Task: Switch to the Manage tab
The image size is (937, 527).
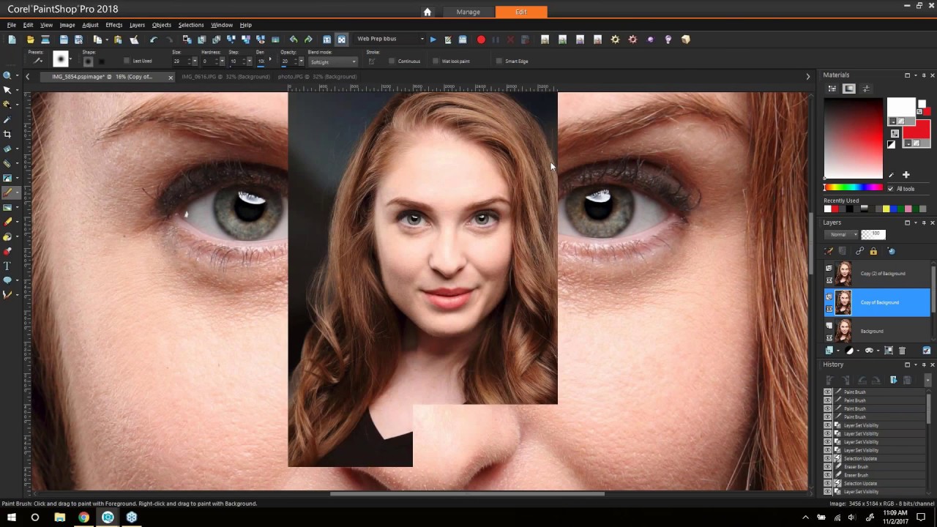Action: (x=468, y=12)
